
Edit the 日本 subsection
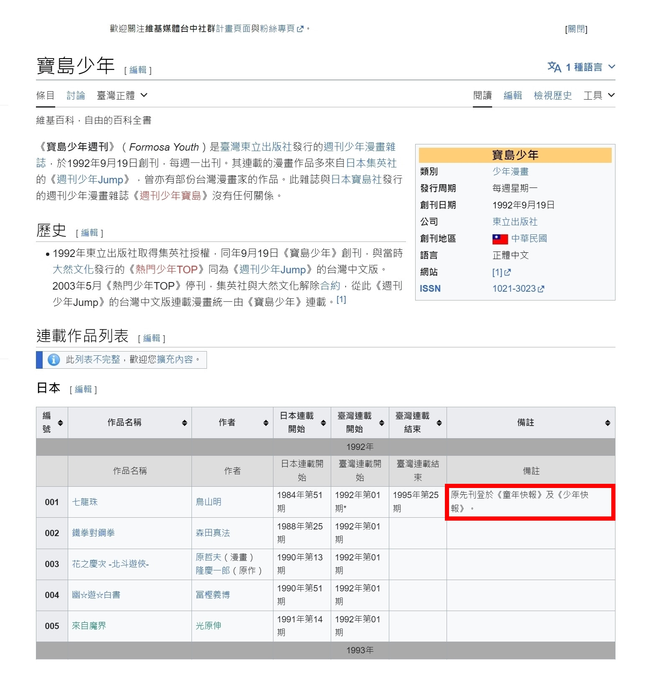(83, 389)
